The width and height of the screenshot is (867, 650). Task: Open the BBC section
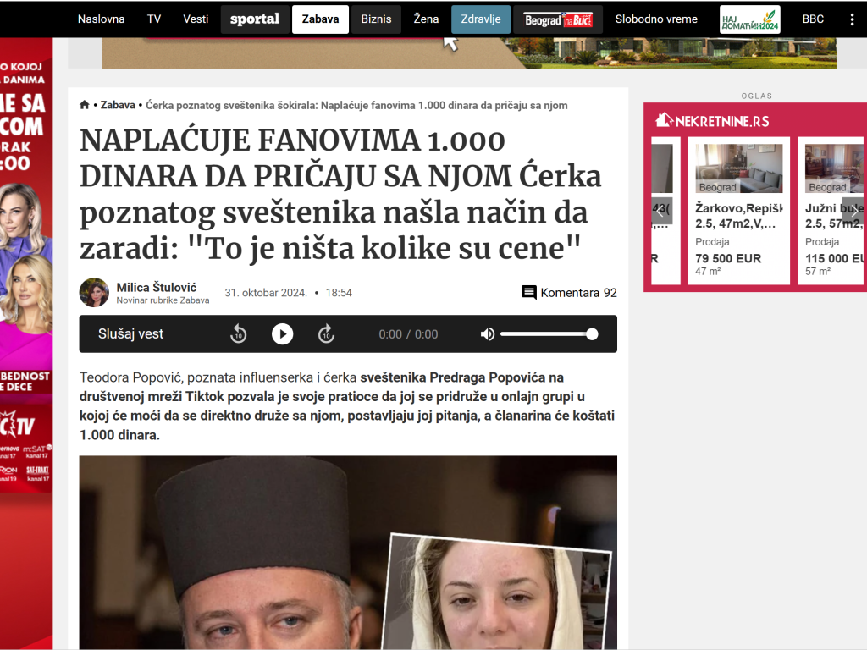click(x=813, y=19)
